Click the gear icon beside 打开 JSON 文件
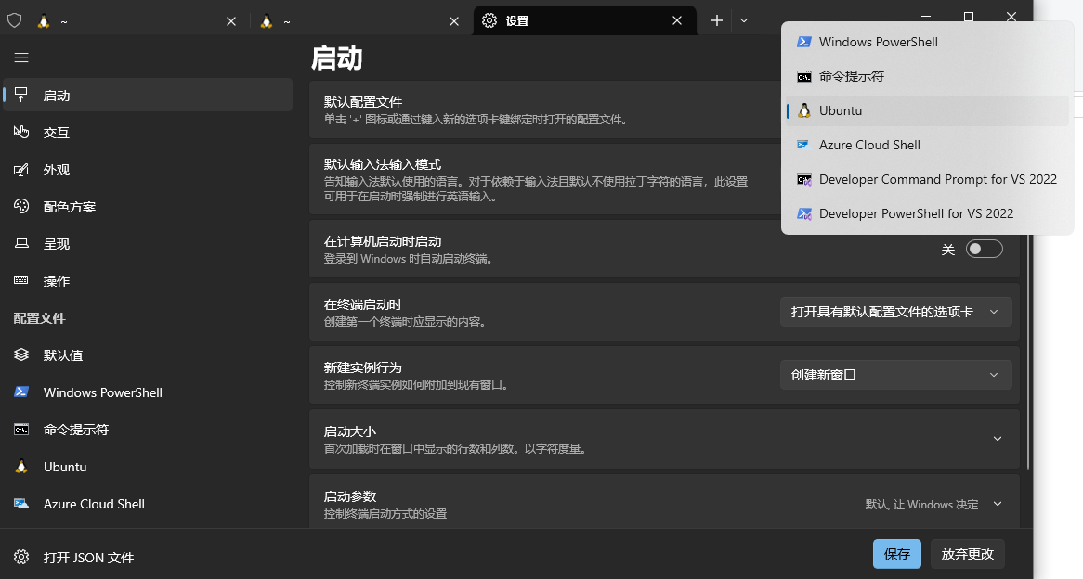The height and width of the screenshot is (579, 1083). point(21,557)
